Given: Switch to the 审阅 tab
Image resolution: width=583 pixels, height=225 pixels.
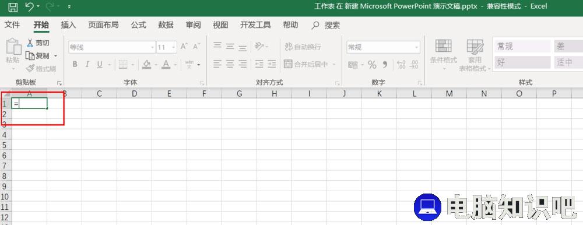Looking at the screenshot, I should 194,25.
